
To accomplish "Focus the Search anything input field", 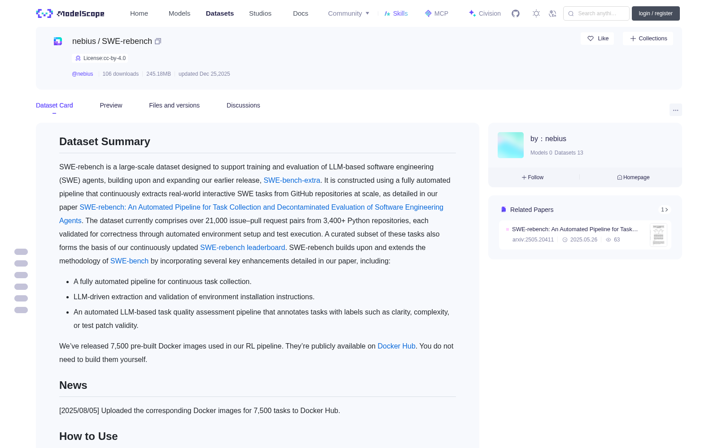I will [x=596, y=13].
